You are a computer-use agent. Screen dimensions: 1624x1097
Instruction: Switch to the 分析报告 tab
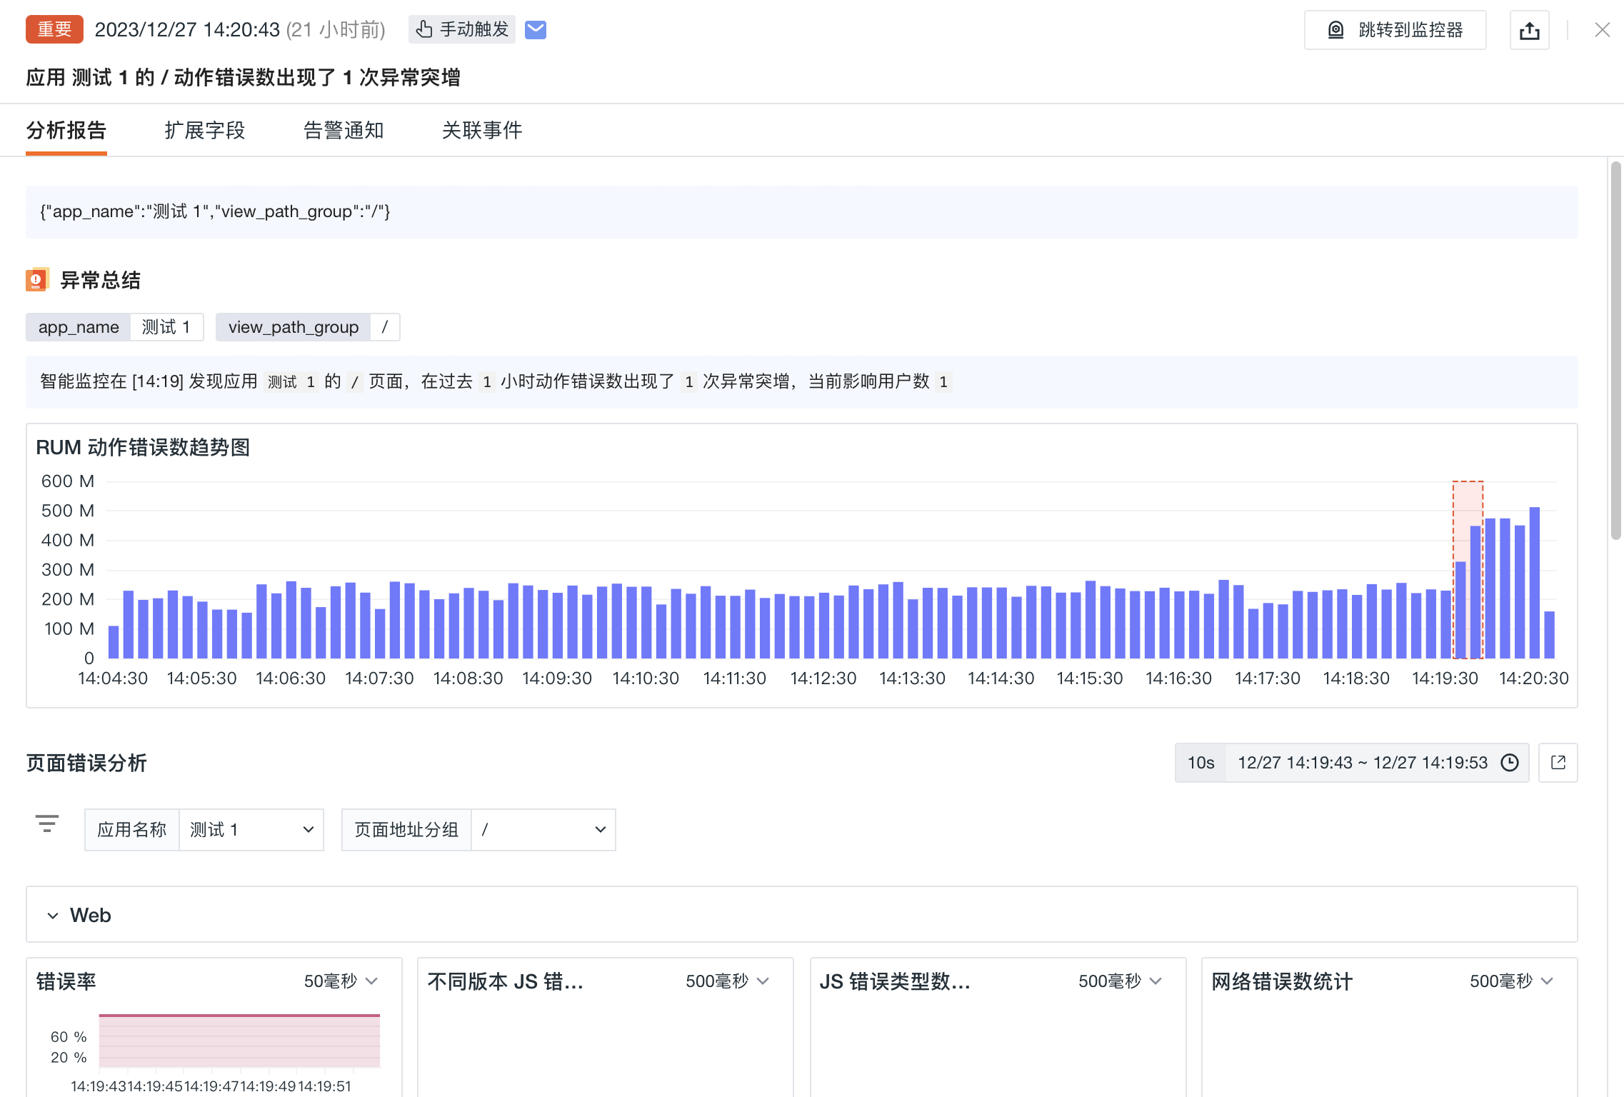66,131
